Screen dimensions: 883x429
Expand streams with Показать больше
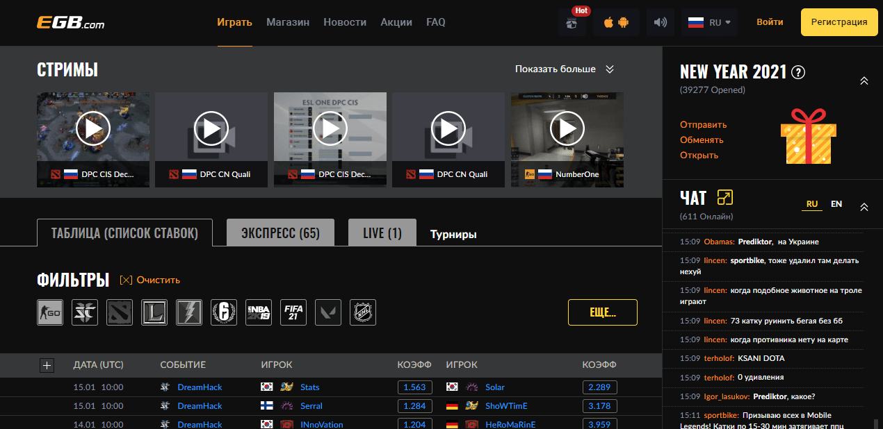(x=565, y=69)
